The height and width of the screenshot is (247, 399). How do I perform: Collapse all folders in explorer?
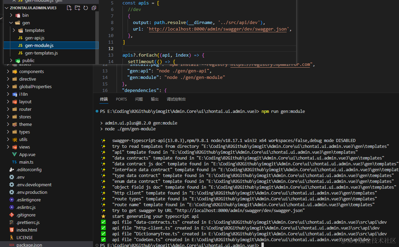point(94,8)
